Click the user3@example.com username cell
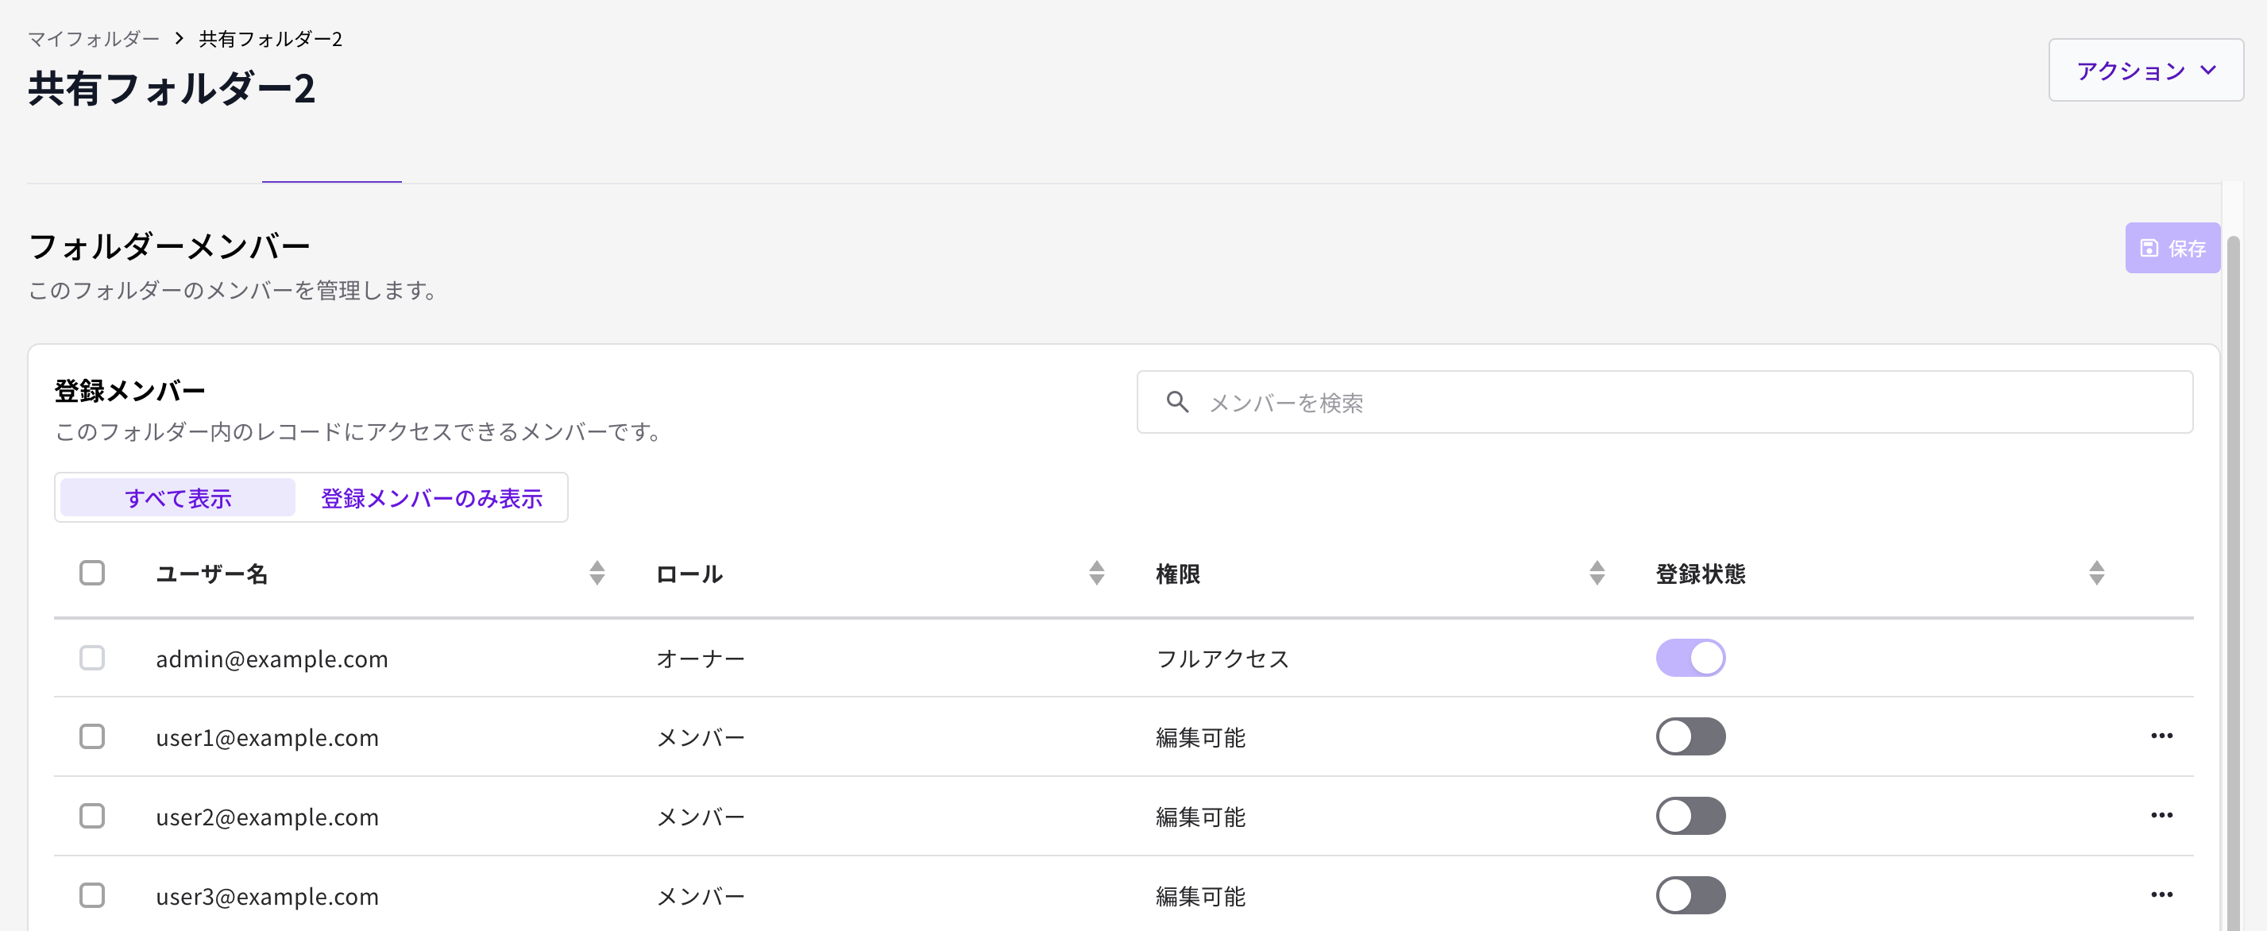 point(268,896)
